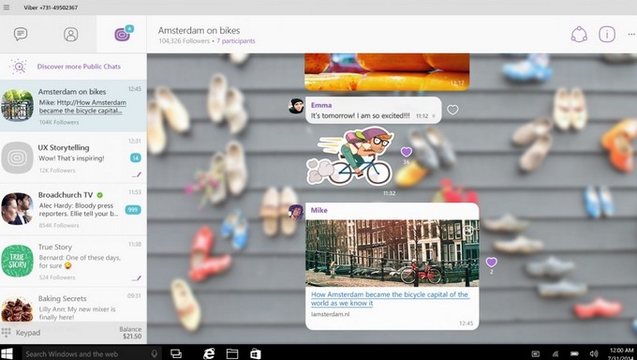The width and height of the screenshot is (637, 360).
Task: Open the How Amsterdam became the bicycle capital link
Action: (x=389, y=298)
